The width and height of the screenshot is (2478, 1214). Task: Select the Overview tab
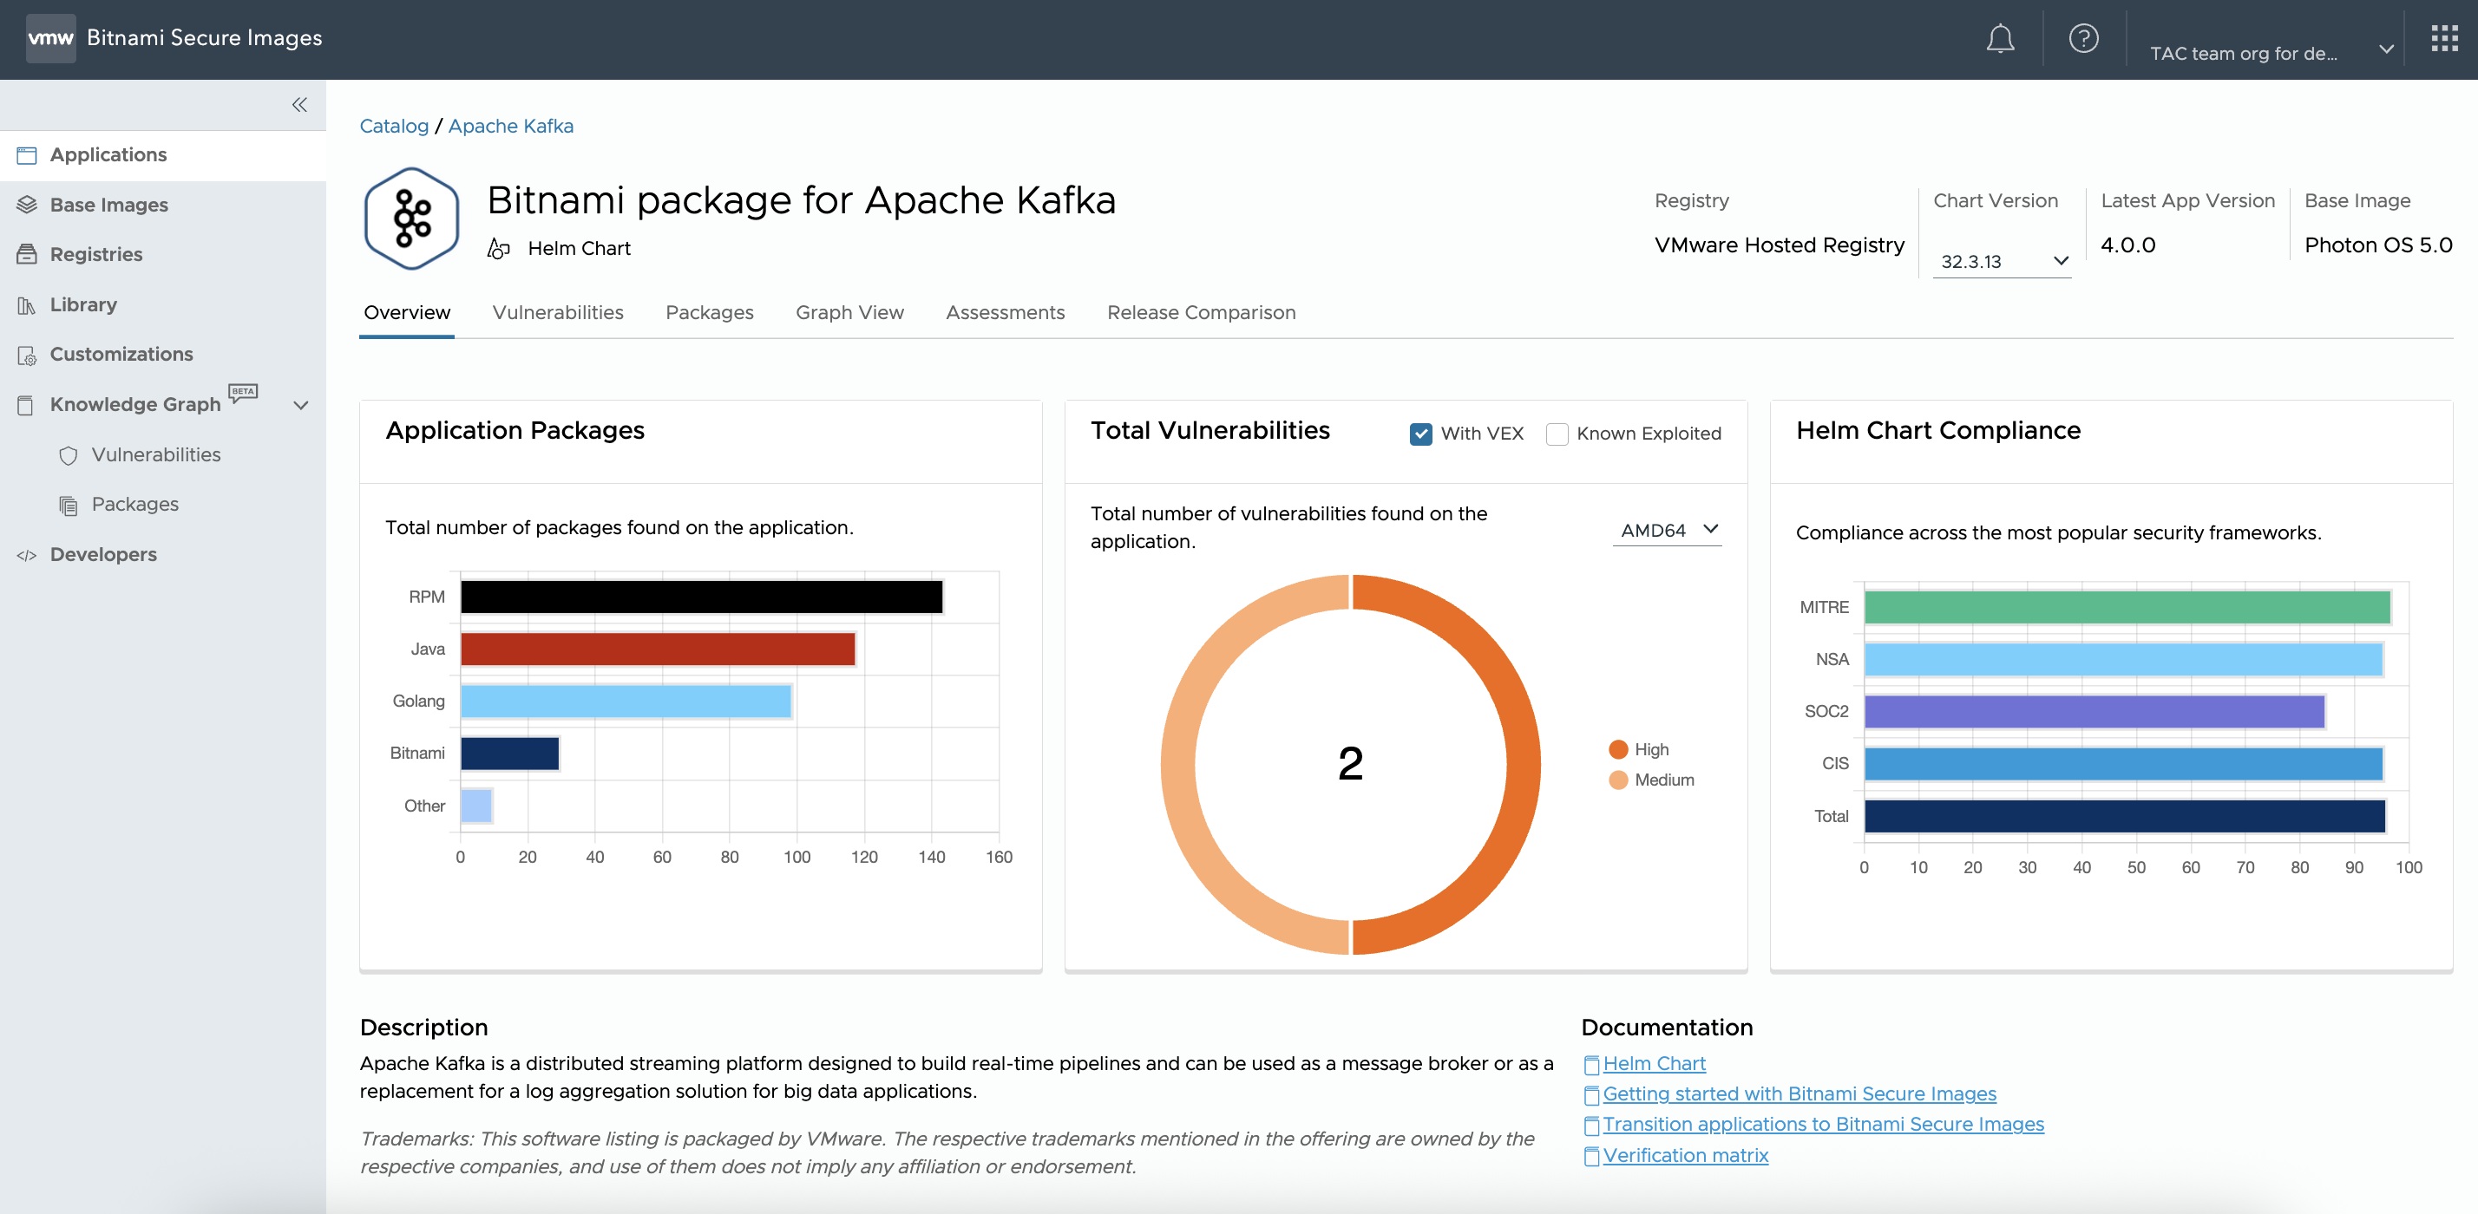407,313
